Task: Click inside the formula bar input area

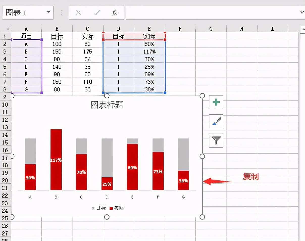Action: 202,12
